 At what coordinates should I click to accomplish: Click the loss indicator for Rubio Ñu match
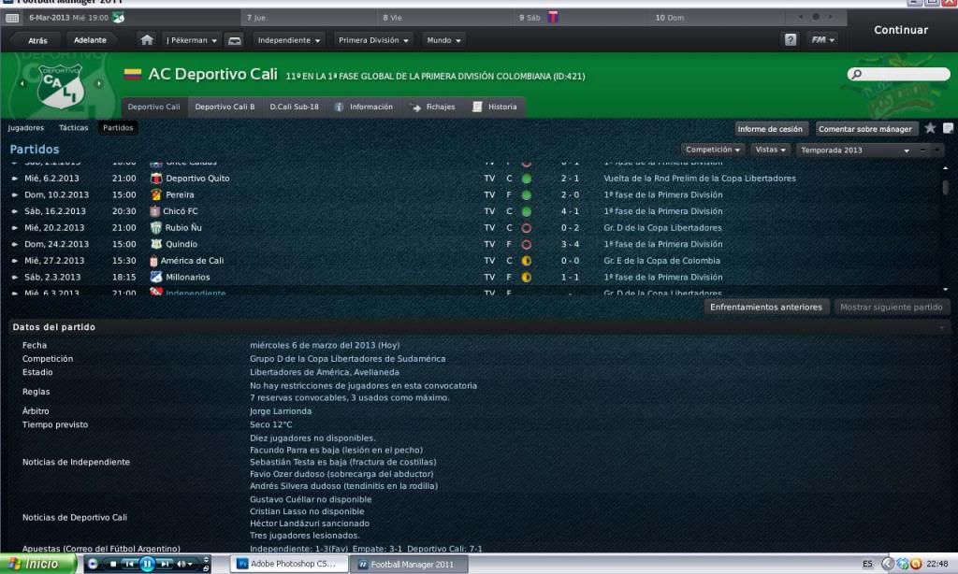pyautogui.click(x=526, y=228)
